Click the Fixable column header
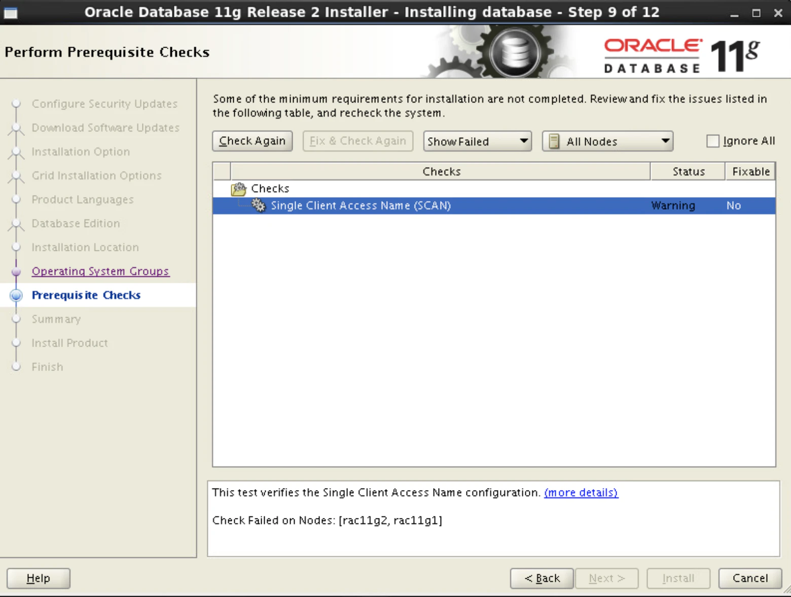791x597 pixels. pyautogui.click(x=750, y=171)
